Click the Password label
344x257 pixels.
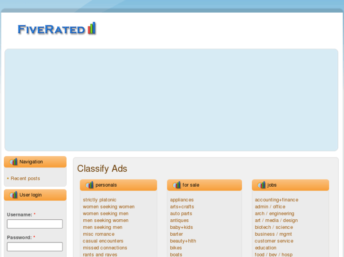coord(19,237)
